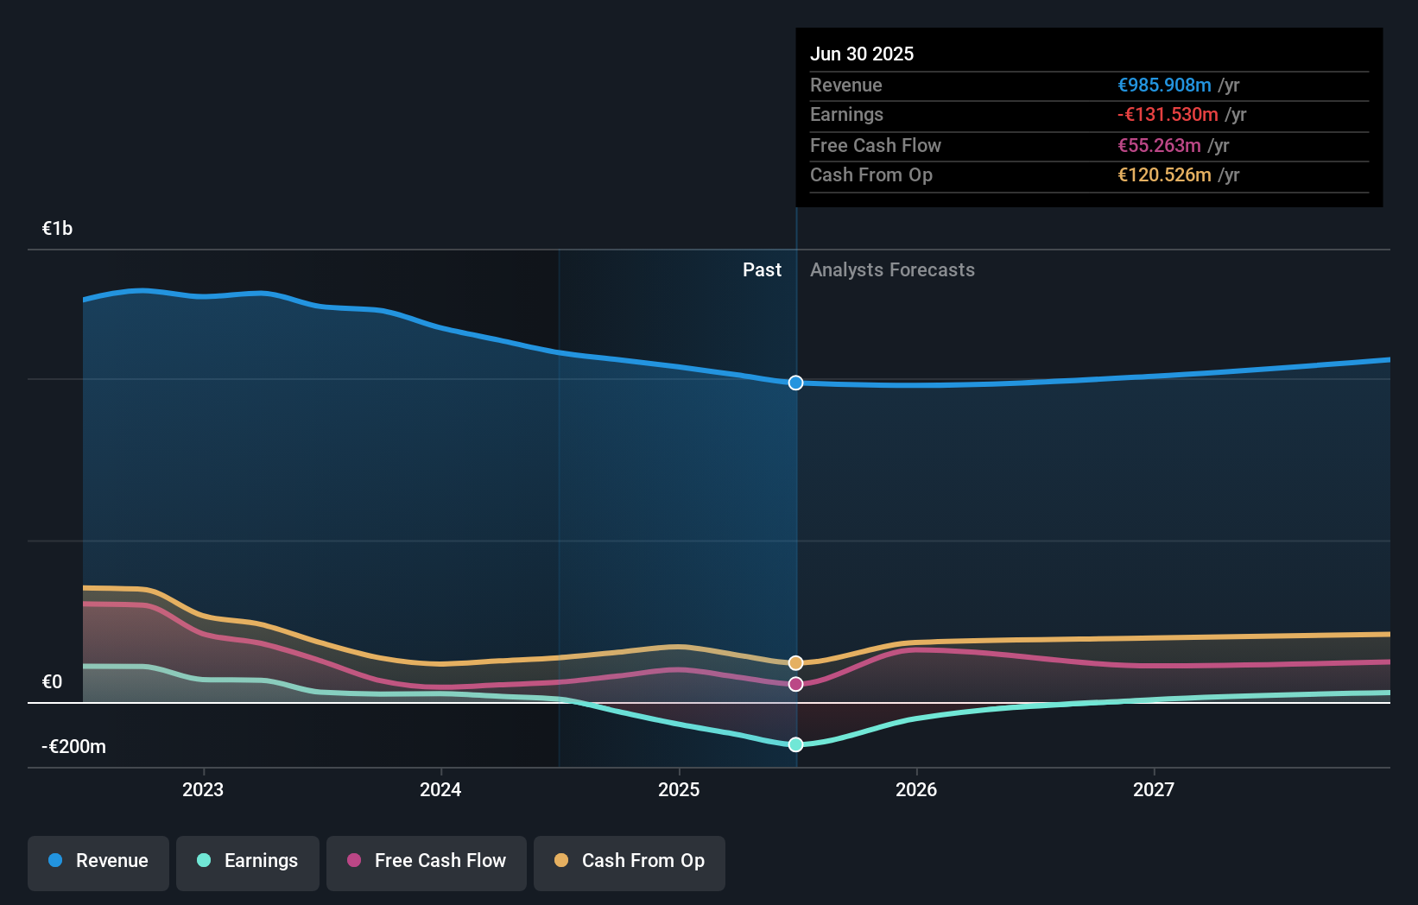Collapse the Past period region
1418x905 pixels.
(x=762, y=269)
